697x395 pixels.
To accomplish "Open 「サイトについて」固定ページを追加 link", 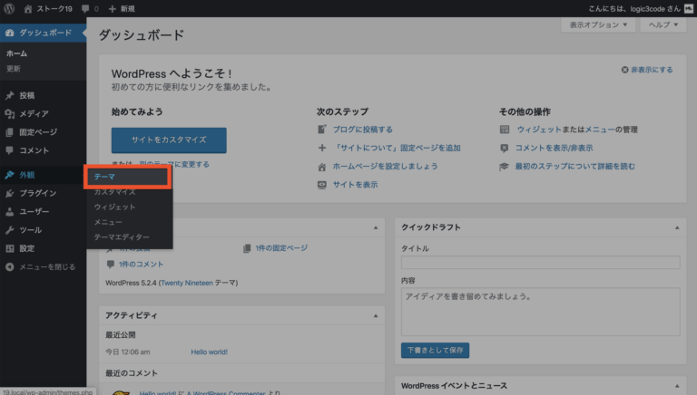I will [397, 148].
